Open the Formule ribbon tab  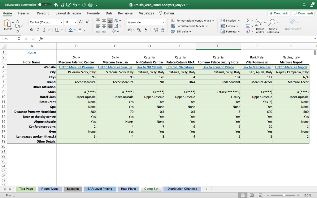(x=93, y=13)
